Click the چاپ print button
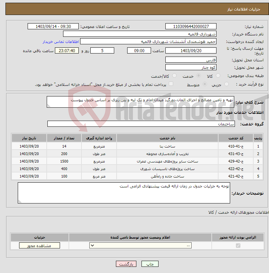The image size is (269, 273). [150, 264]
